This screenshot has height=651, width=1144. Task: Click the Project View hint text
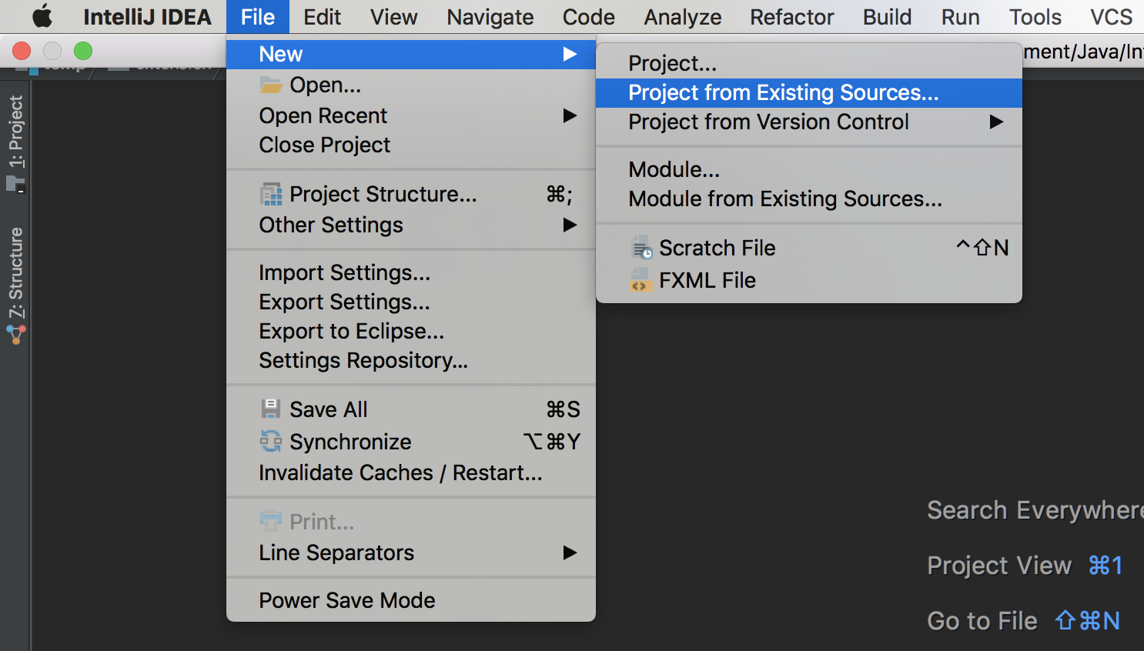[x=999, y=566]
